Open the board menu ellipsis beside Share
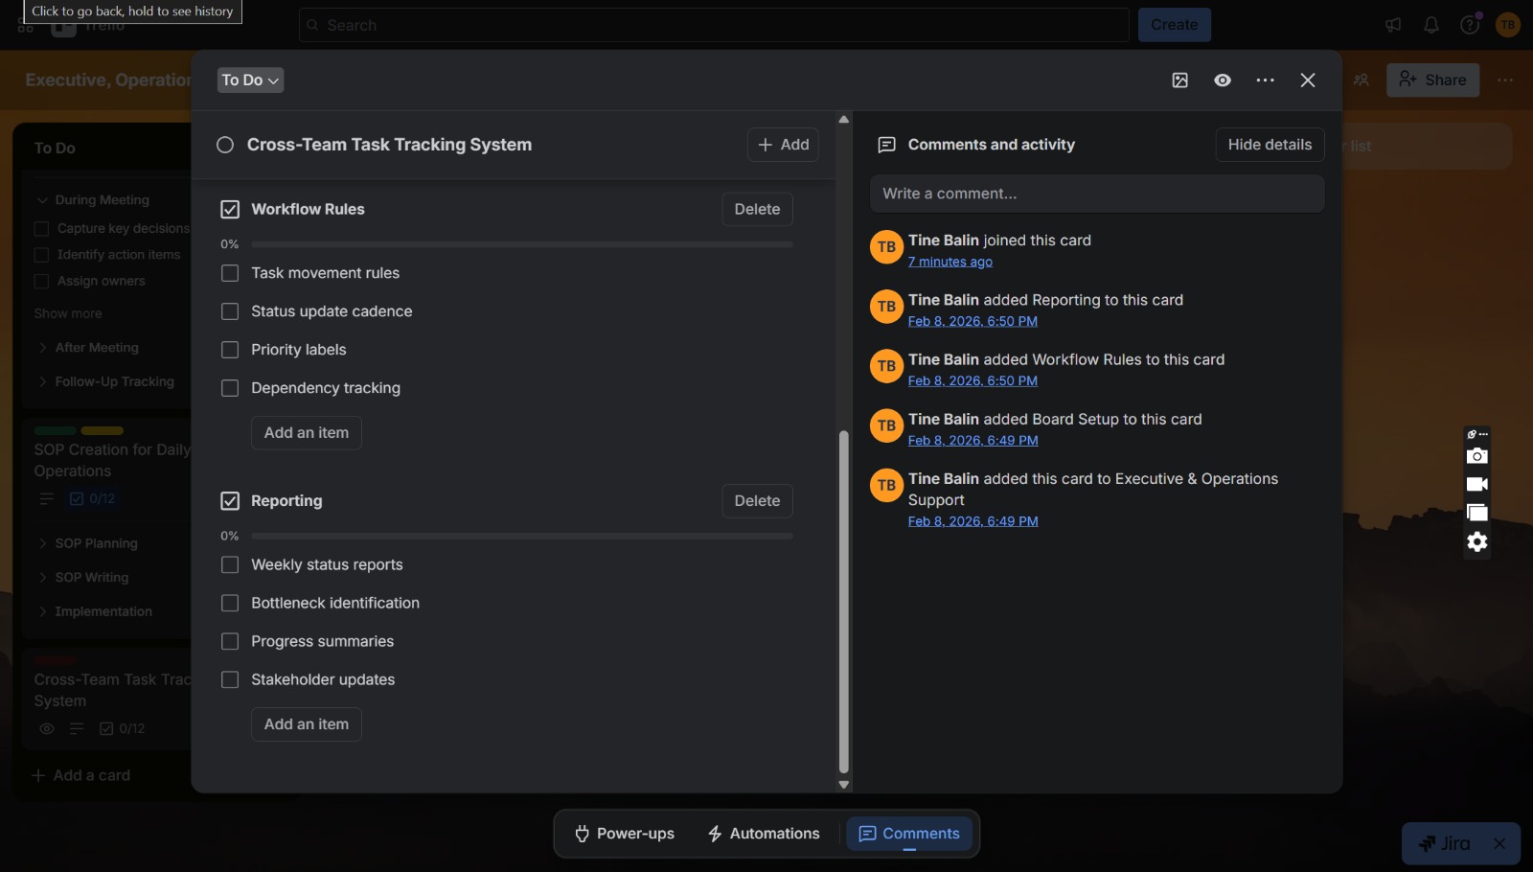1533x872 pixels. click(x=1505, y=80)
